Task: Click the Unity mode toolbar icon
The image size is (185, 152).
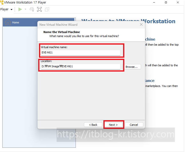Action: pos(47,9)
